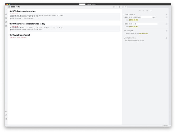
Task: Toggle collapse results in backlinks pane
Action: point(140,10)
